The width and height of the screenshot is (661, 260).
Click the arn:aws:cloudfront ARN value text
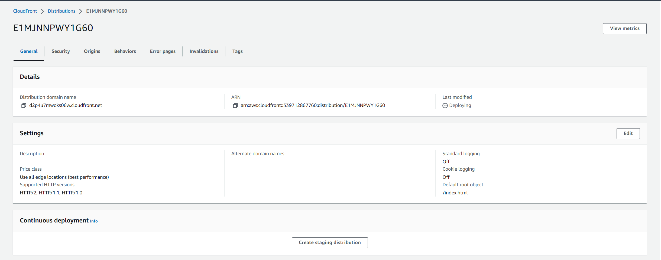[313, 105]
